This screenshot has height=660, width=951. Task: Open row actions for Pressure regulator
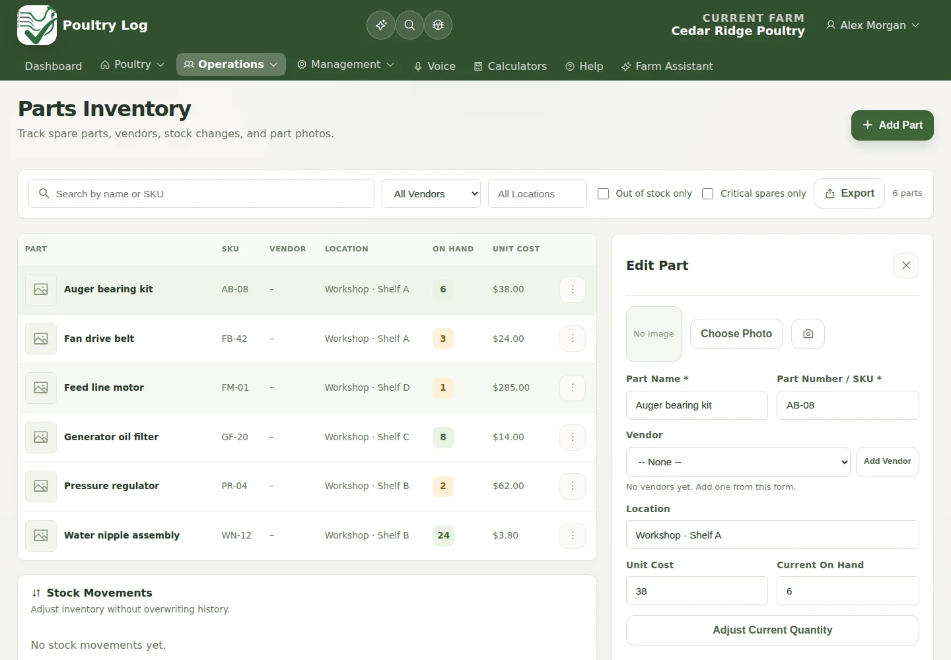coord(573,486)
